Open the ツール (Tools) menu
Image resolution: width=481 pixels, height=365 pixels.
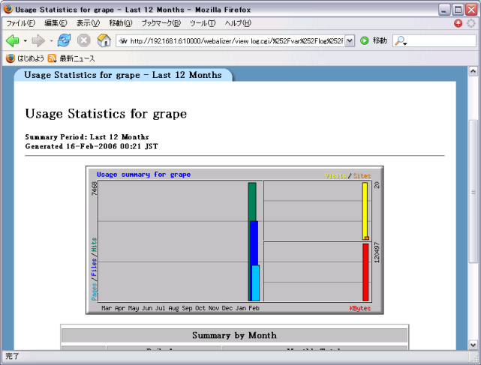click(x=202, y=23)
